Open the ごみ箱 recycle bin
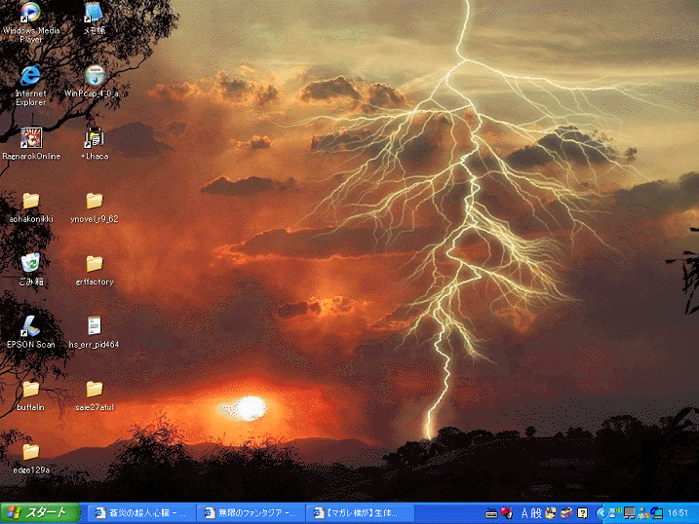The image size is (699, 524). (x=31, y=270)
